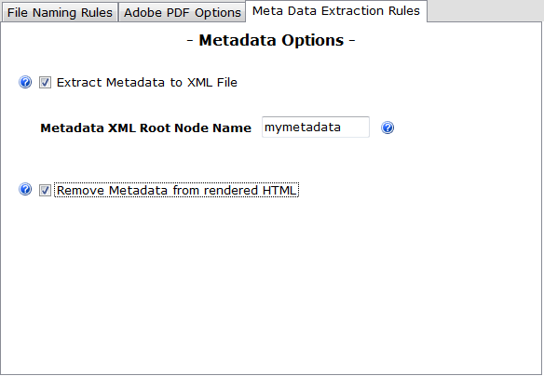Uncheck Remove Metadata from rendered HTML checkbox
Image resolution: width=544 pixels, height=376 pixels.
45,190
